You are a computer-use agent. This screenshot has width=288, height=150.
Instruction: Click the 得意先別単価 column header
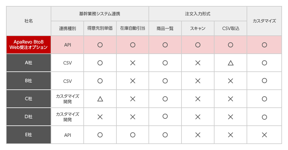[x=100, y=28]
